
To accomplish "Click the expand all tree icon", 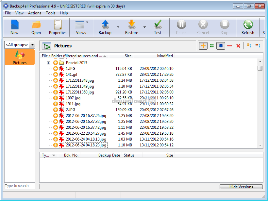I will click(249, 46).
